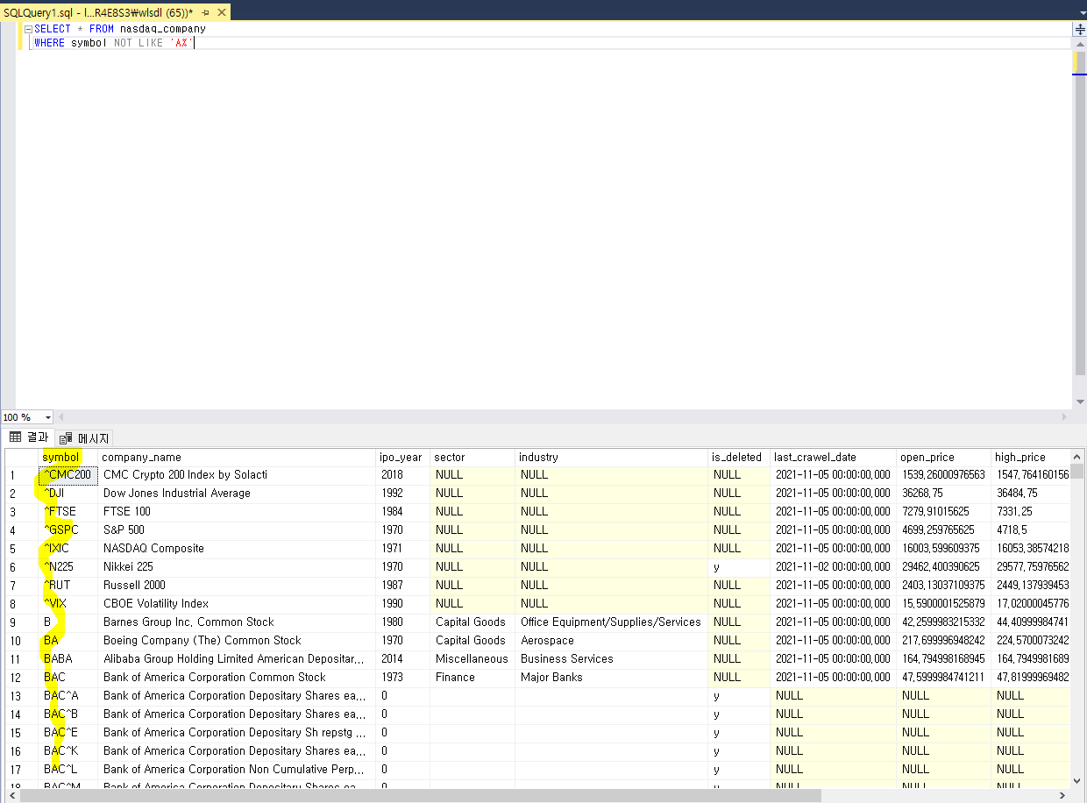This screenshot has width=1087, height=803.
Task: Click the results grid scroll-down arrow
Action: tap(1077, 780)
